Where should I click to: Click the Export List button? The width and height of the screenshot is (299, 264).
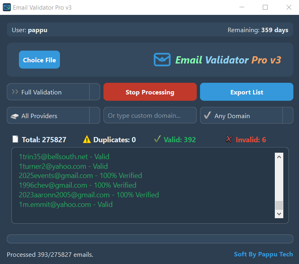tap(246, 92)
